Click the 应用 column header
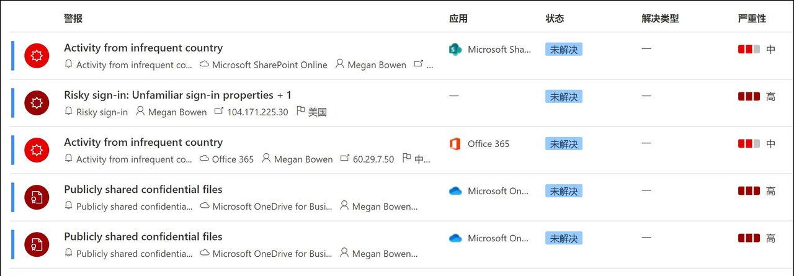 pyautogui.click(x=458, y=19)
